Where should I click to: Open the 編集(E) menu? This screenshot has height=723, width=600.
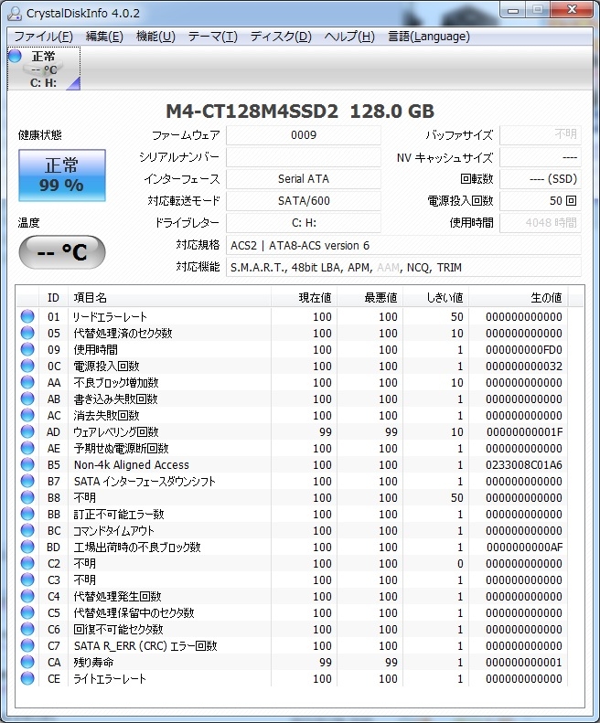point(104,37)
